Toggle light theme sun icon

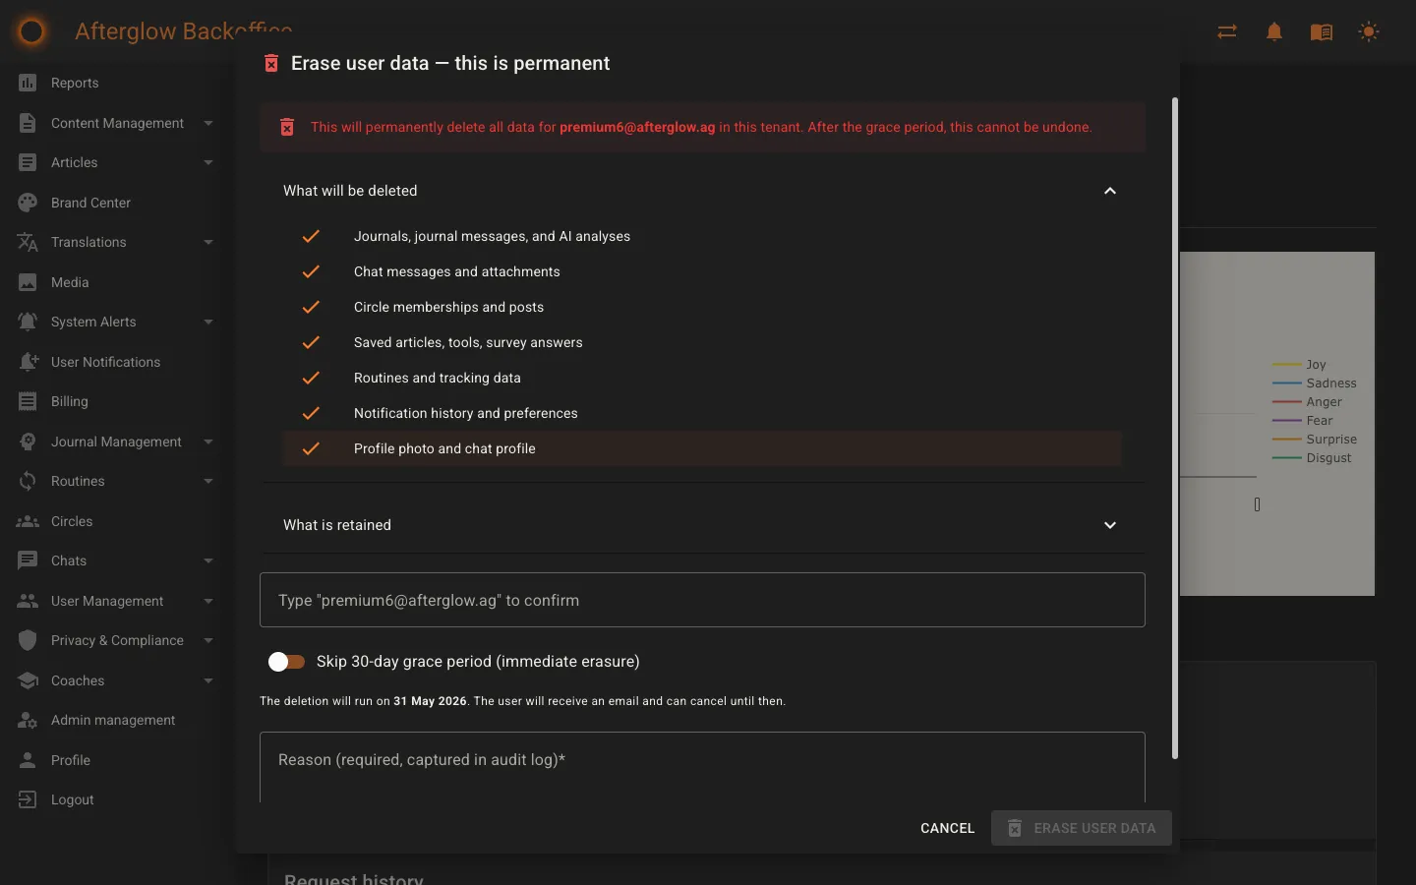[x=1369, y=31]
